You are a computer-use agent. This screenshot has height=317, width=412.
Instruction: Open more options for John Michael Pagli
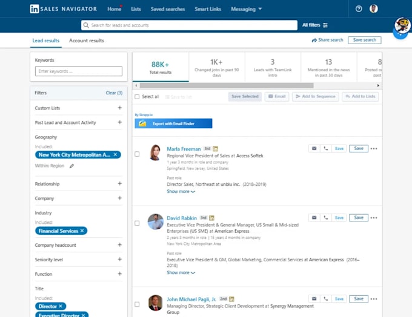(x=374, y=299)
